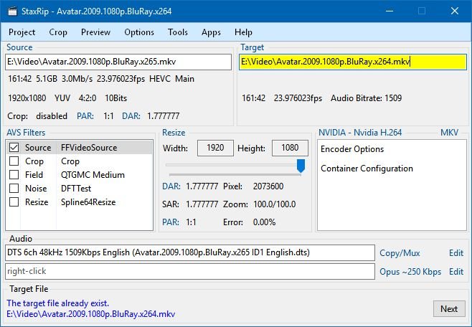
Task: Open Container Configuration
Action: 367,169
